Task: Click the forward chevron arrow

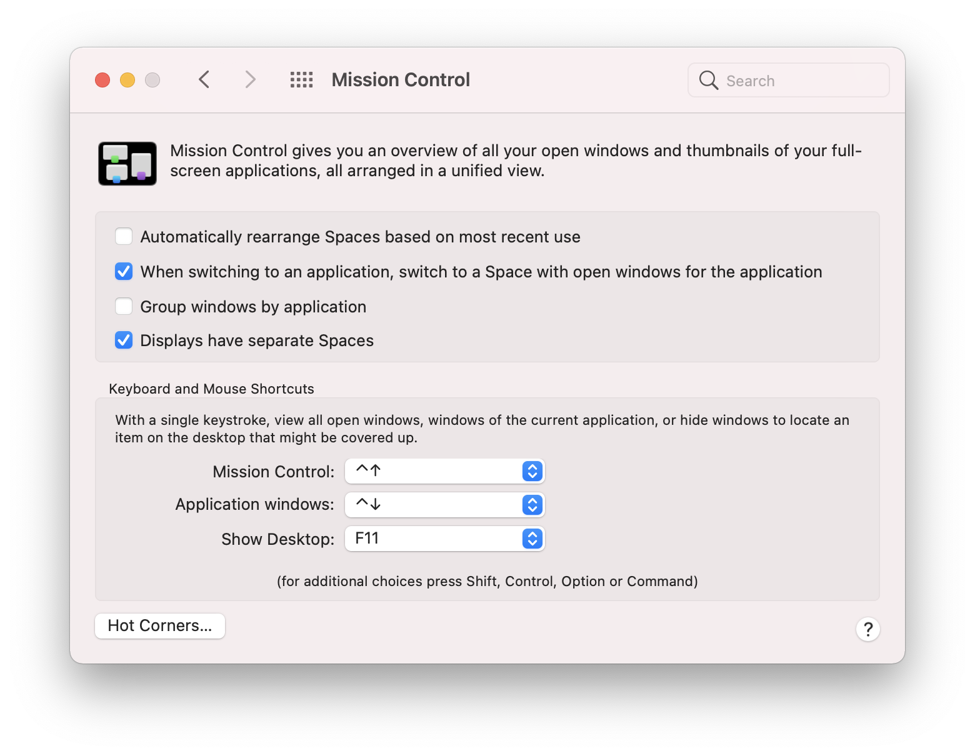Action: tap(250, 80)
